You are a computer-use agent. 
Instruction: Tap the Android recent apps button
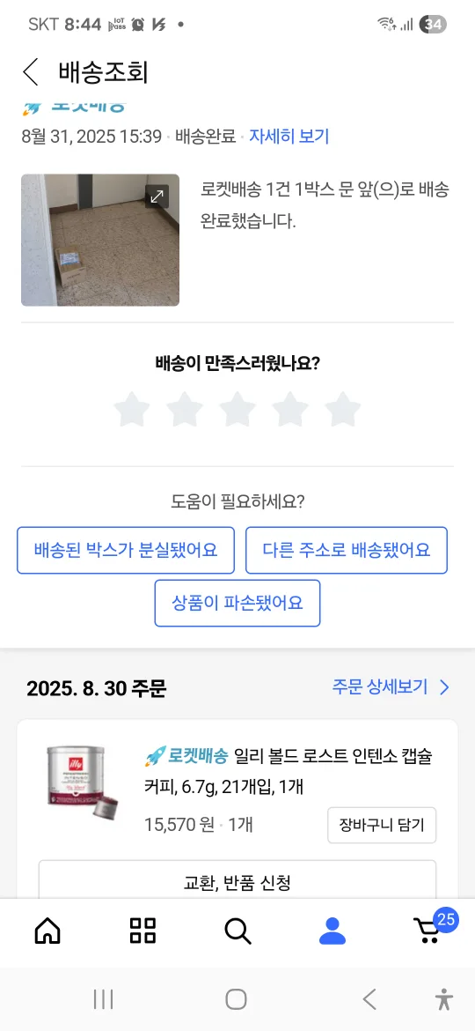pyautogui.click(x=103, y=999)
